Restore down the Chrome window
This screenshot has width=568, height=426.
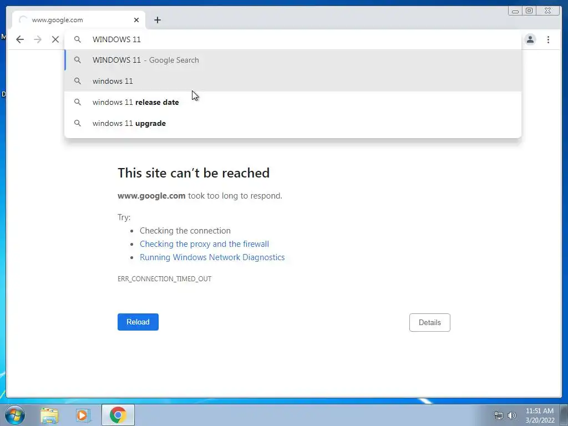coord(529,11)
